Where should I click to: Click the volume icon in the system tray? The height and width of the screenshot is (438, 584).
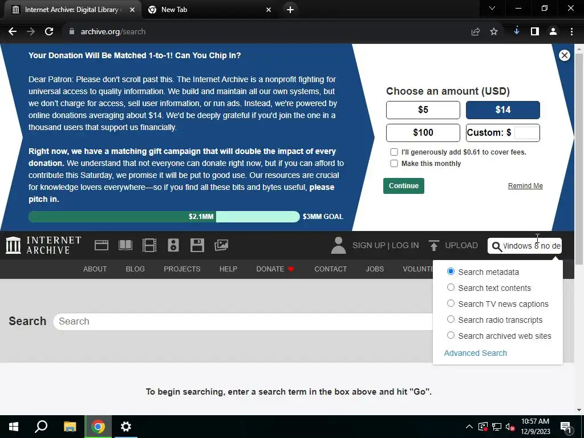(x=510, y=427)
